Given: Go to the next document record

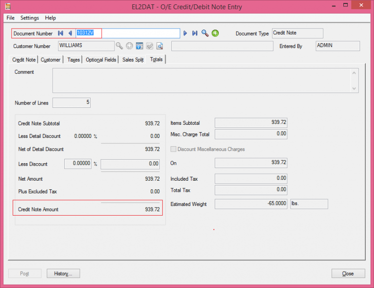Looking at the screenshot, I should tap(185, 33).
